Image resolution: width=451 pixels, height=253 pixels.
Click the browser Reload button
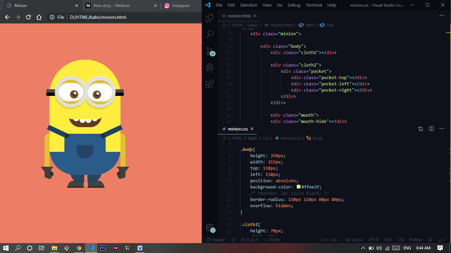(x=28, y=17)
